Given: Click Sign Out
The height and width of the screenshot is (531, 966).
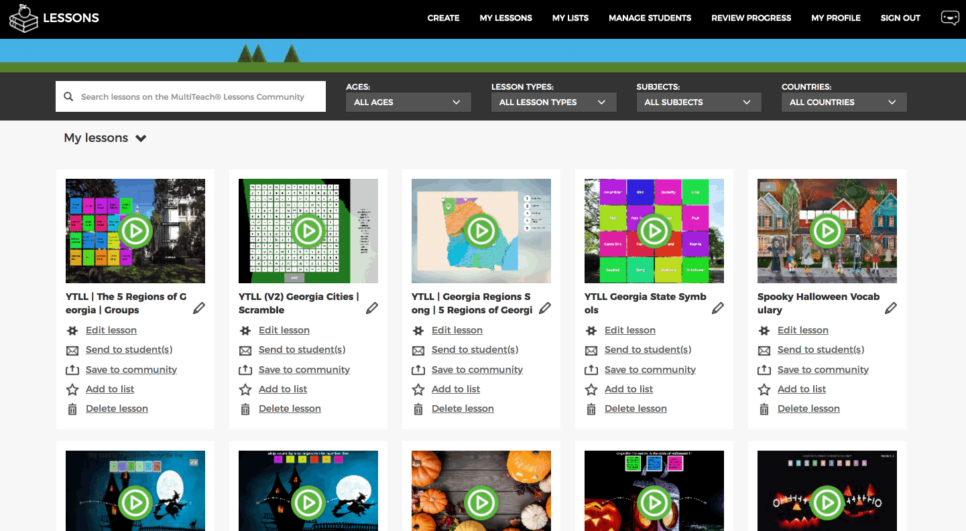Looking at the screenshot, I should click(900, 18).
